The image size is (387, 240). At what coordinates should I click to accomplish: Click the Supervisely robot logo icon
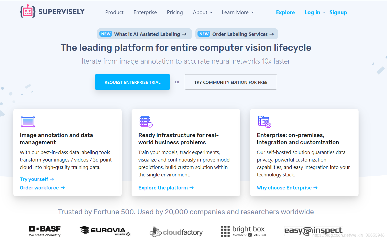click(28, 11)
